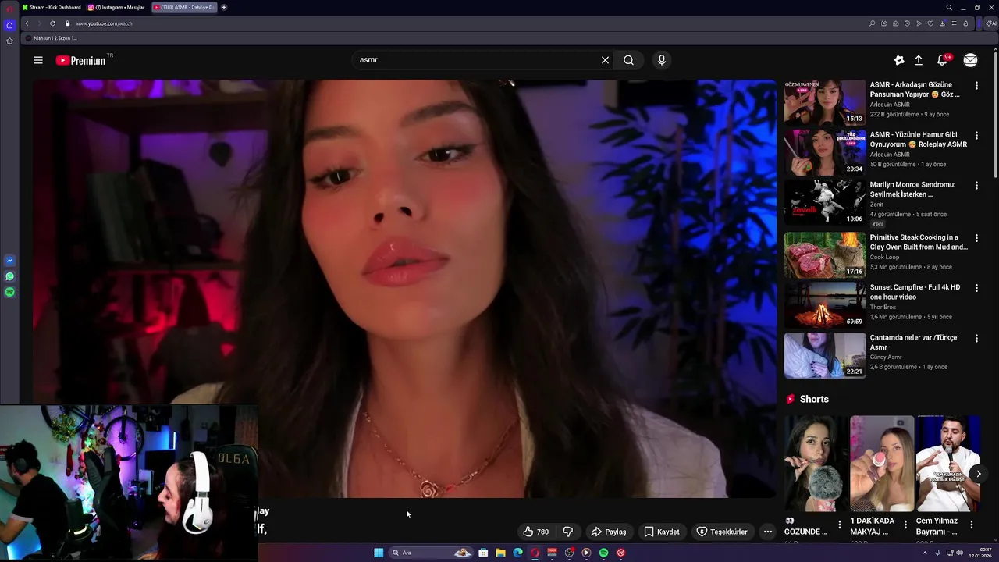Reload the current page

pyautogui.click(x=52, y=23)
